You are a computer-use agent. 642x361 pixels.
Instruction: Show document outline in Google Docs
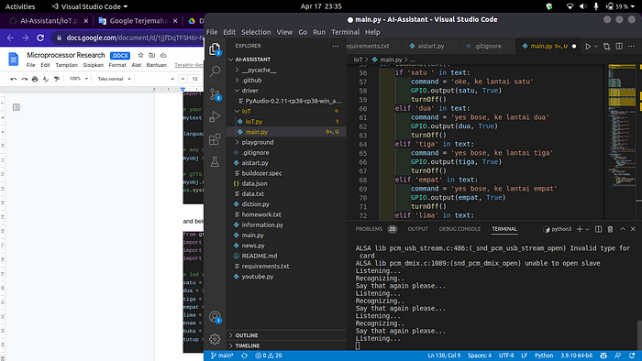pyautogui.click(x=17, y=107)
